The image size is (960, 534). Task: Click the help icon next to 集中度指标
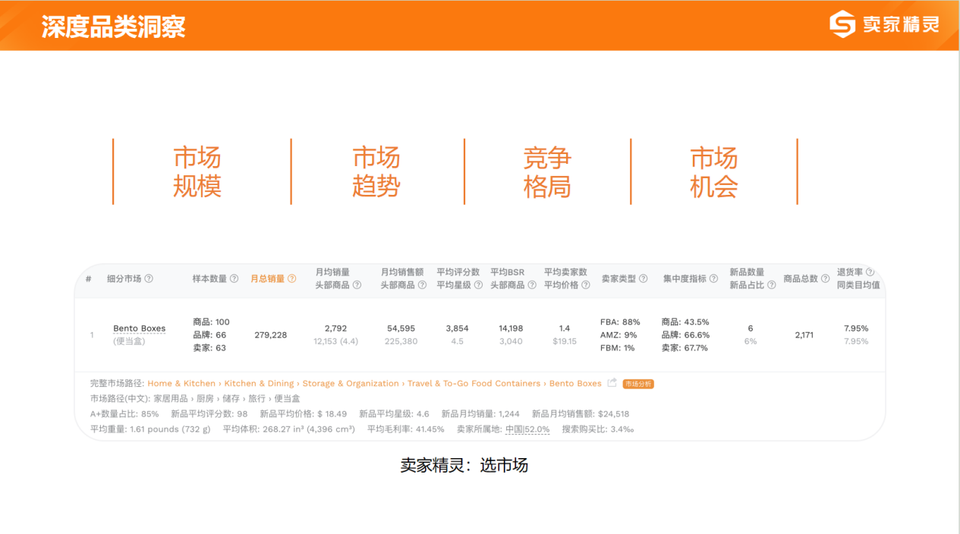715,278
